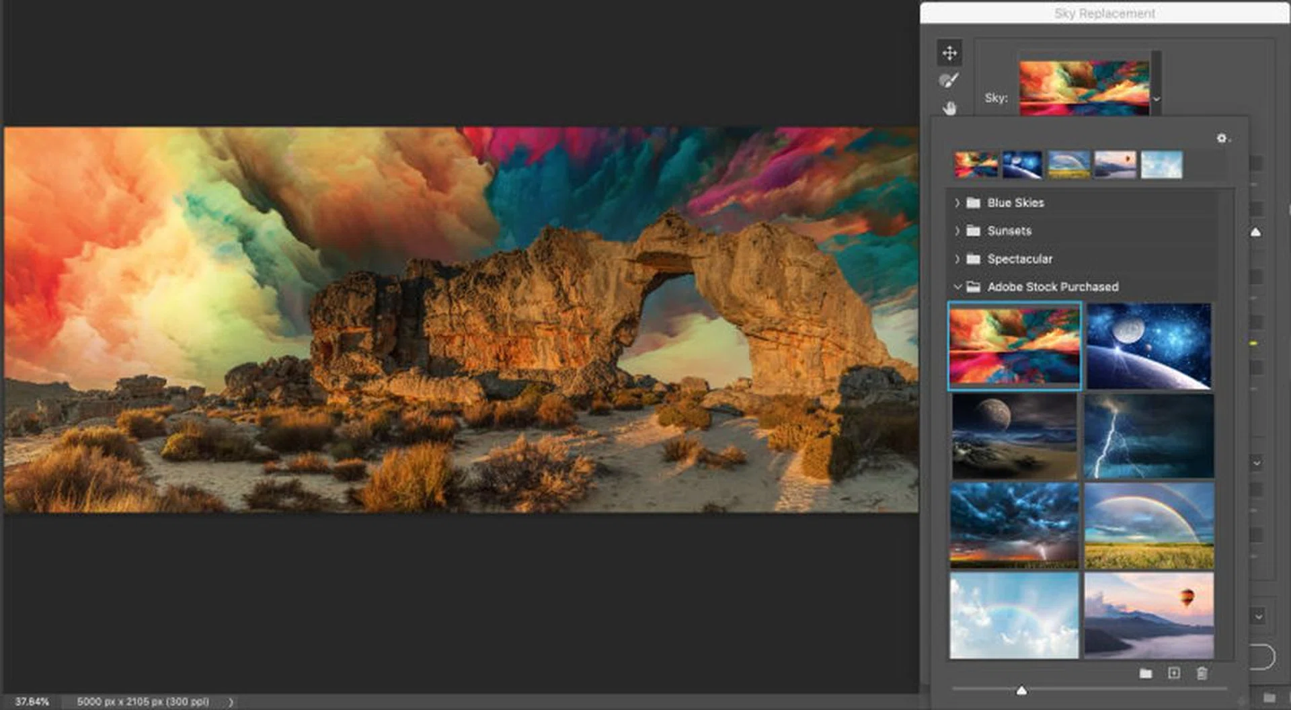
Task: Select the moon and planet space sky
Action: pyautogui.click(x=1148, y=346)
